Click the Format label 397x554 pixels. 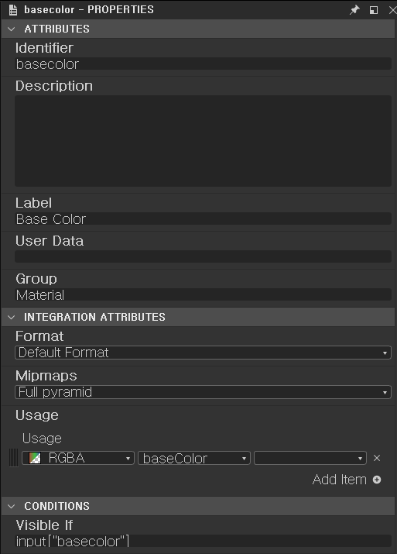pos(39,336)
